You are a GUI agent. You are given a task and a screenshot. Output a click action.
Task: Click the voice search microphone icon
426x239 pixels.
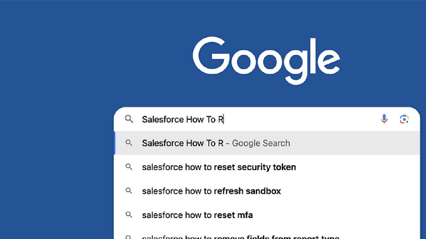pyautogui.click(x=384, y=119)
